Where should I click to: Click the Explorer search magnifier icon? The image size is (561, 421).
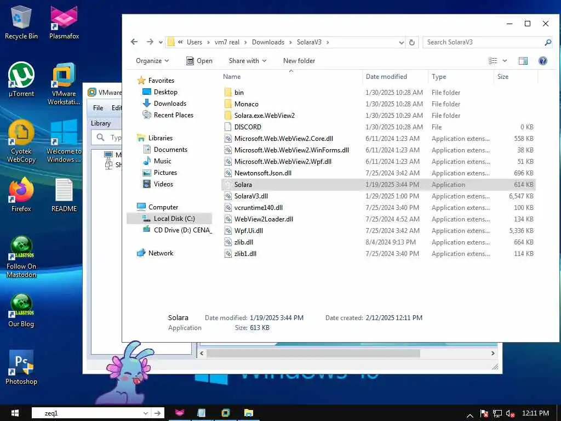coord(548,42)
